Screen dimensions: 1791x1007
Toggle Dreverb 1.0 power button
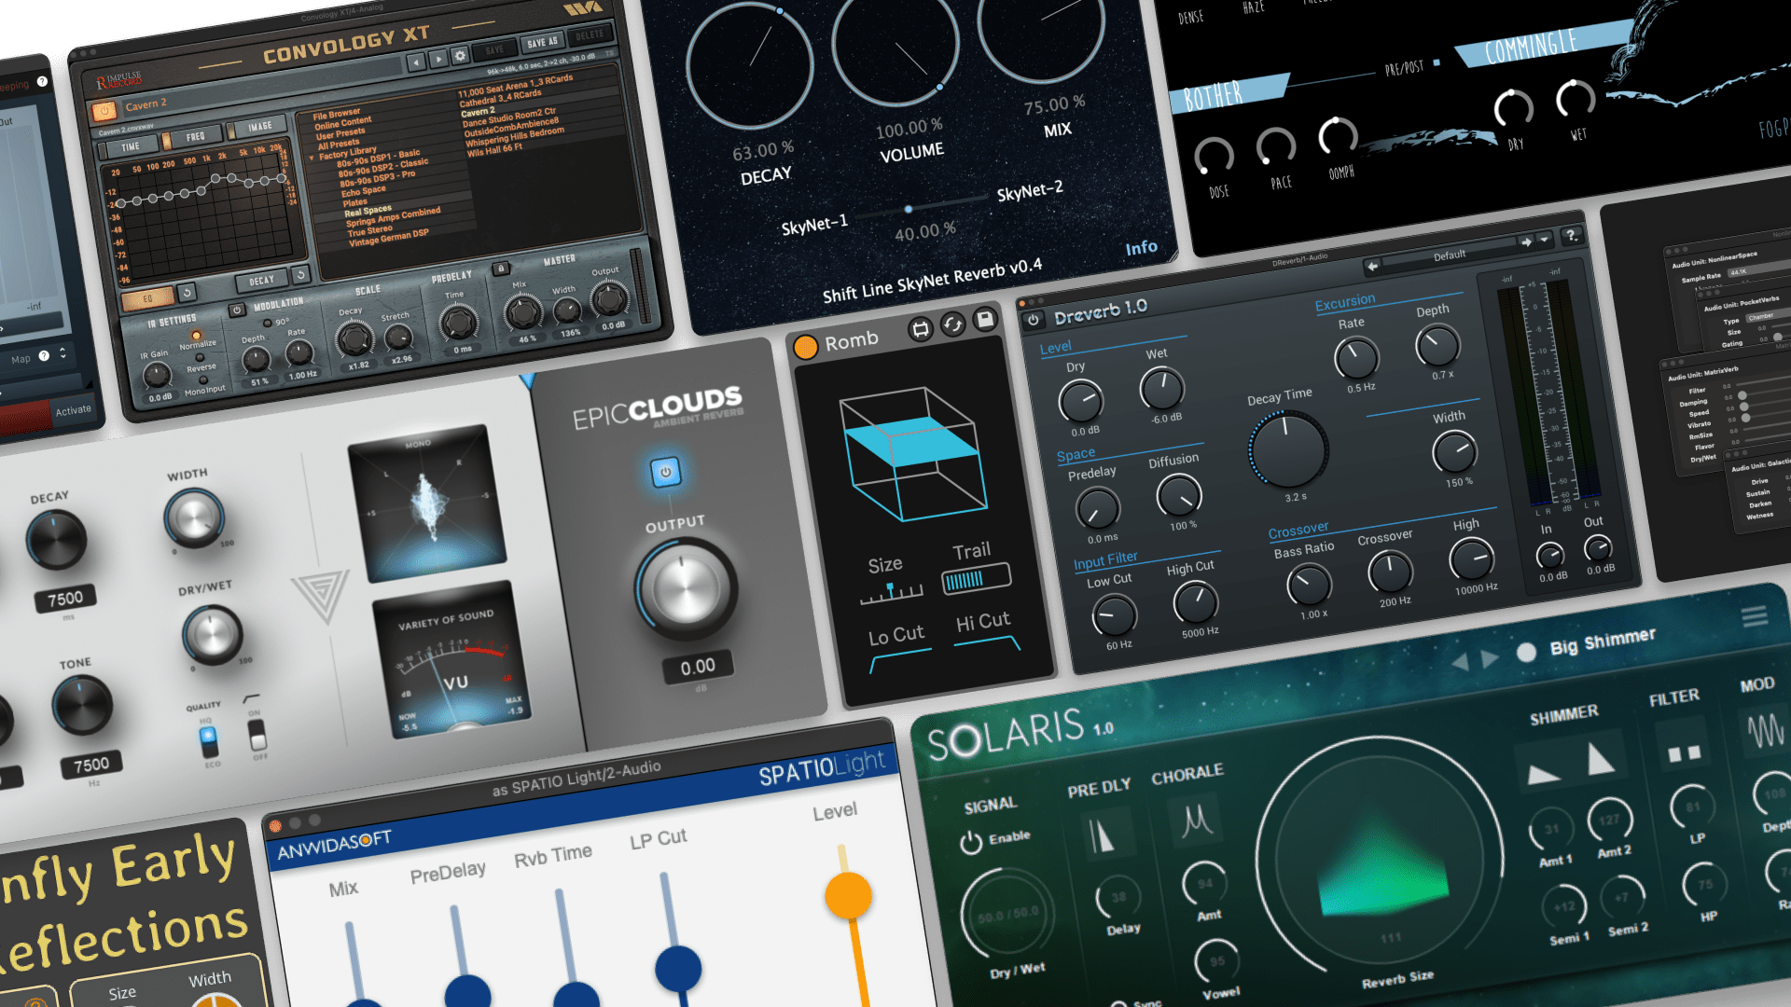point(1033,320)
